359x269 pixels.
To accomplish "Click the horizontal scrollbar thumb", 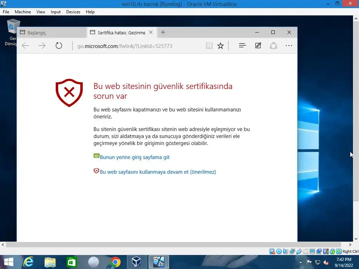I will coord(174,244).
